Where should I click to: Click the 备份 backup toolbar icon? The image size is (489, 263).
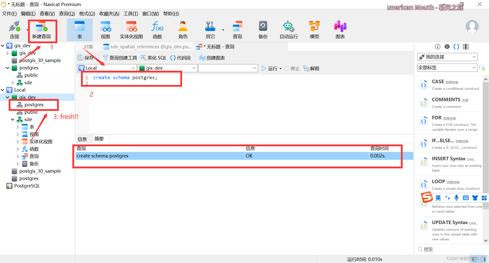click(263, 29)
